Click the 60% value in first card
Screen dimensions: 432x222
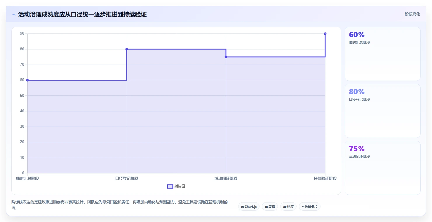(x=357, y=35)
